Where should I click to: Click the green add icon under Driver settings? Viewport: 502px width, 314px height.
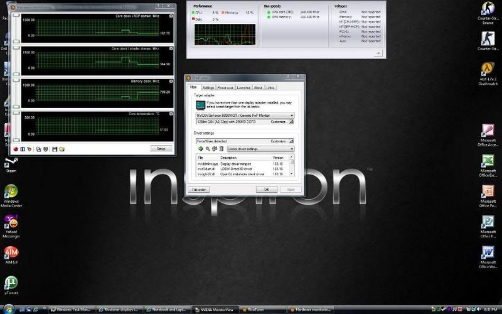coord(201,149)
